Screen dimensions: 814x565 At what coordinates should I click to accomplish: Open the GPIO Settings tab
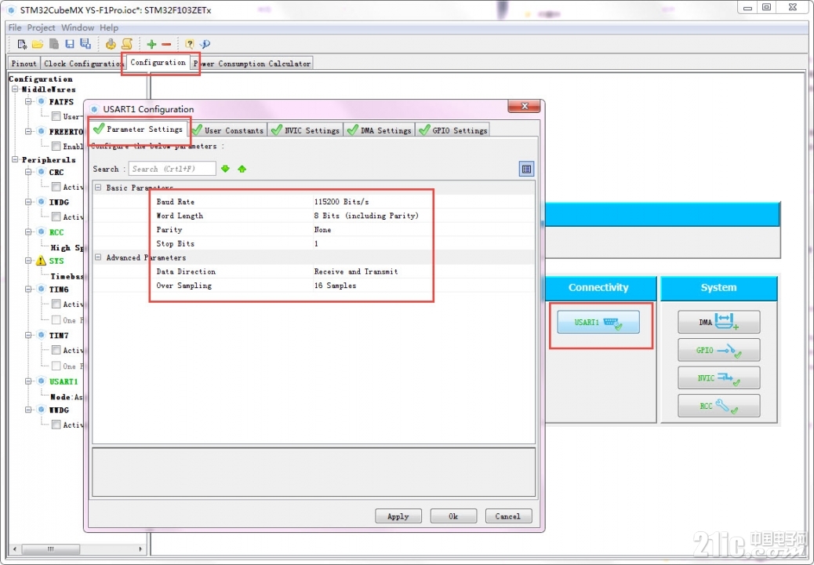pyautogui.click(x=453, y=130)
